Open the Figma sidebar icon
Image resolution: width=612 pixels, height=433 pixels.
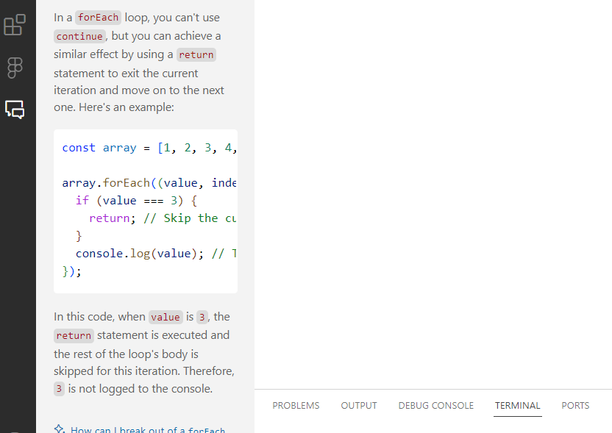pos(15,68)
